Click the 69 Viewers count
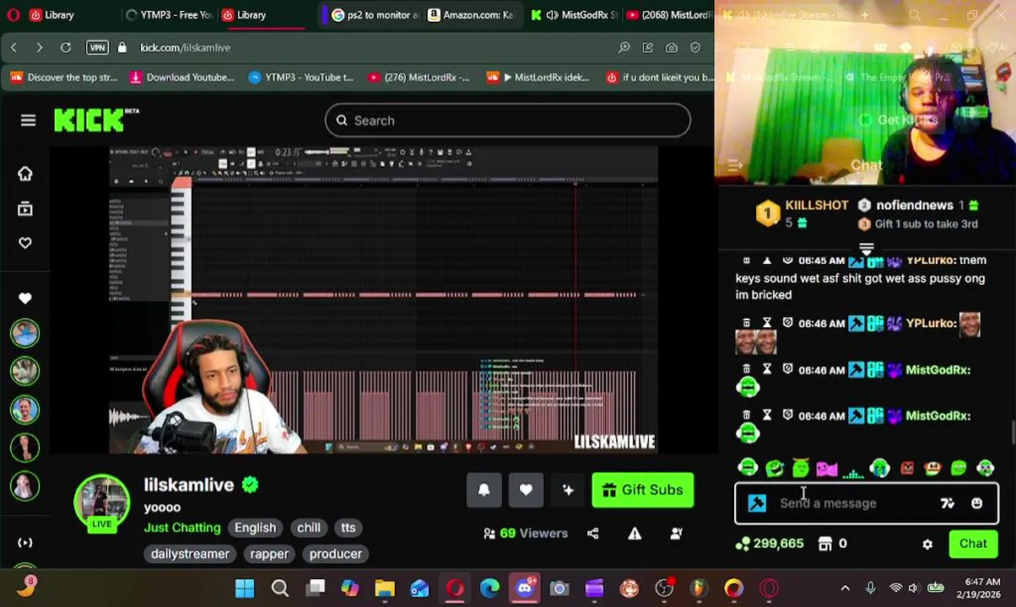The height and width of the screenshot is (607, 1016). [x=526, y=533]
